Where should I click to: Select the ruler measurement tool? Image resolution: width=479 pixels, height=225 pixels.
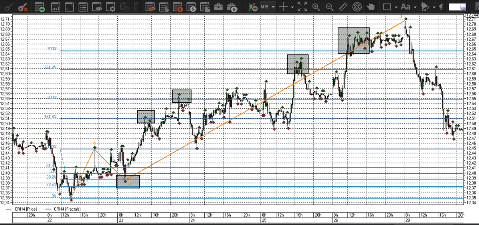[x=344, y=7]
